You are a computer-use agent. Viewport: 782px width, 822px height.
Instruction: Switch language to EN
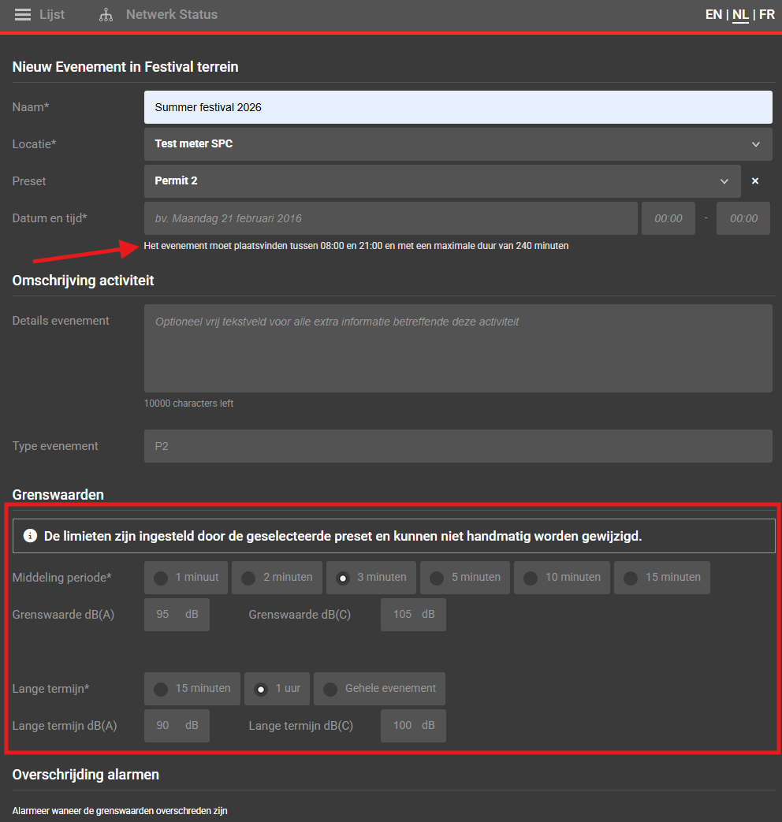[713, 14]
